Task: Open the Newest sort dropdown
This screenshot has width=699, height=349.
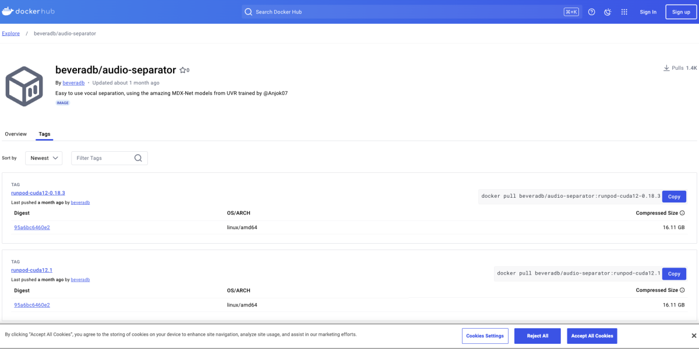Action: [44, 158]
